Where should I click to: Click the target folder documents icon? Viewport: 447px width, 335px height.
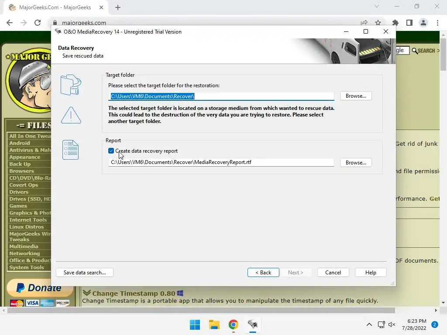click(71, 85)
